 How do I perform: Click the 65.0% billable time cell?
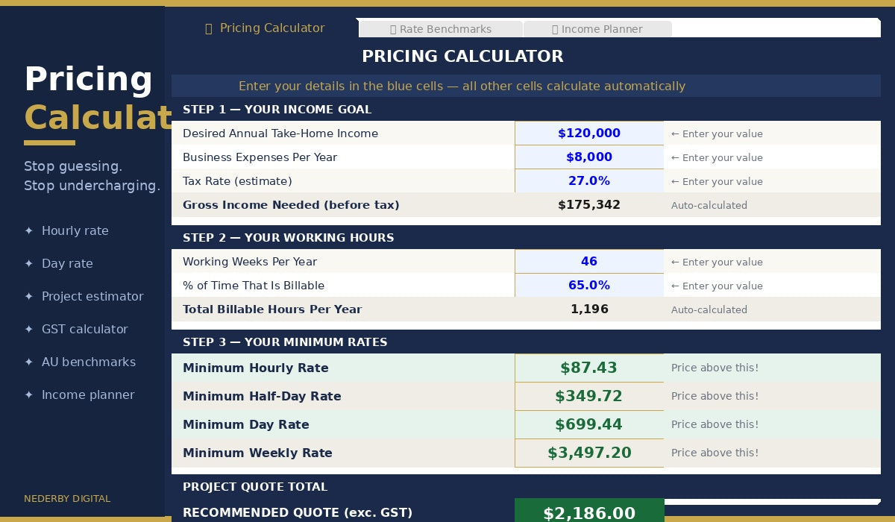click(x=589, y=286)
